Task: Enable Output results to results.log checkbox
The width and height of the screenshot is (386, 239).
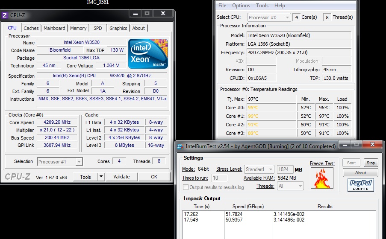Action: [x=186, y=187]
